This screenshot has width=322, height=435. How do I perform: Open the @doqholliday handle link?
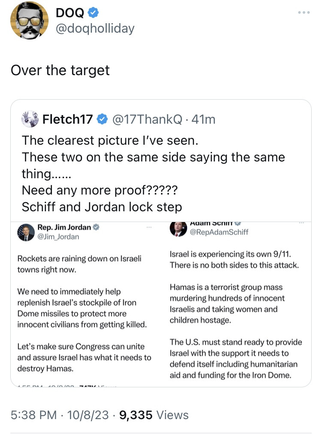(95, 28)
